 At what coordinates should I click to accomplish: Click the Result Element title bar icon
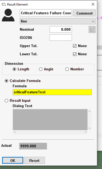coord(4,4)
